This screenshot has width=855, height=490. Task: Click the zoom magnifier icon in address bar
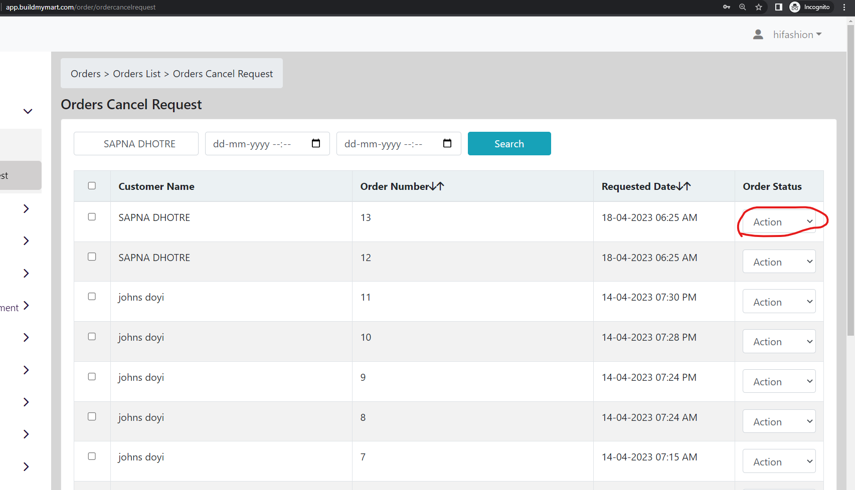743,7
